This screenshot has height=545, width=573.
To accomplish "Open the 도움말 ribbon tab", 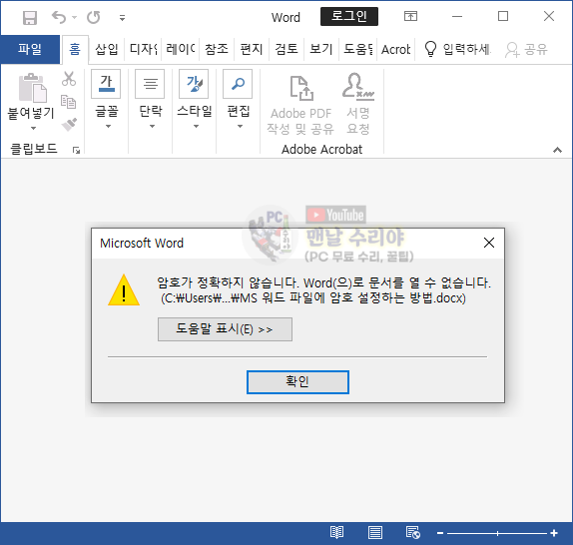I will (358, 49).
